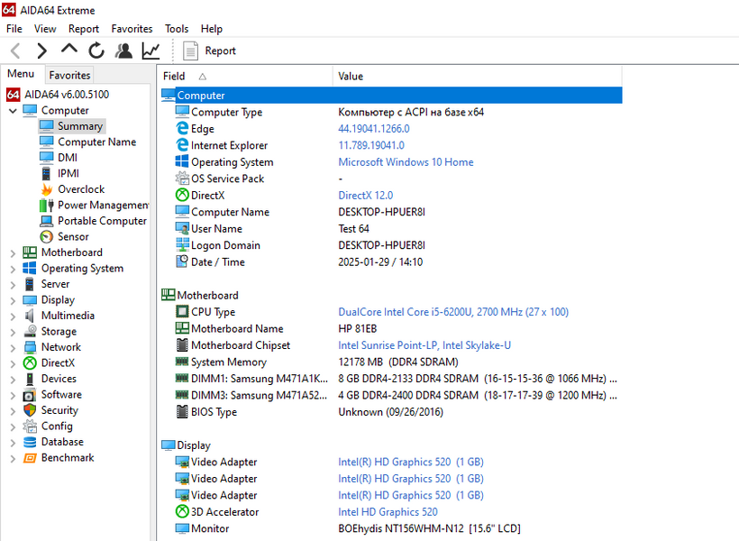
Task: Click the Security shield icon
Action: (30, 410)
